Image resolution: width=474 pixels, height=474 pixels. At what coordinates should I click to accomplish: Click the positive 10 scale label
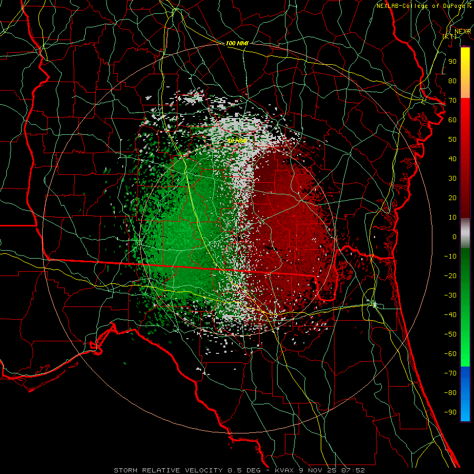tap(452, 218)
